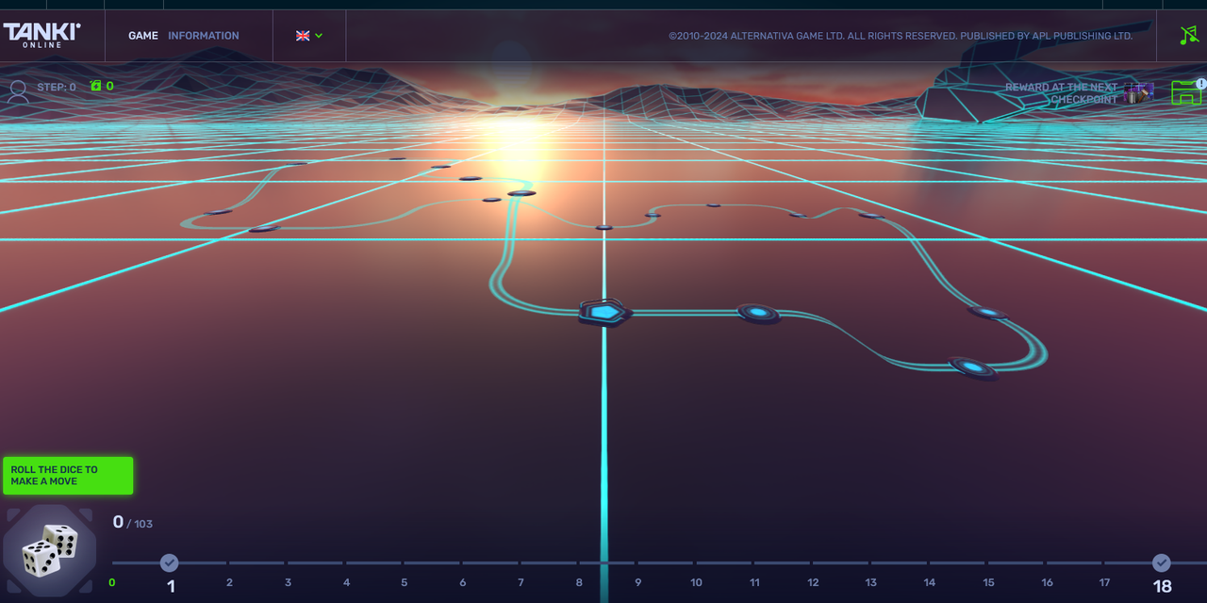The width and height of the screenshot is (1207, 603).
Task: Click step 16 on the progress bar
Action: tap(1047, 582)
